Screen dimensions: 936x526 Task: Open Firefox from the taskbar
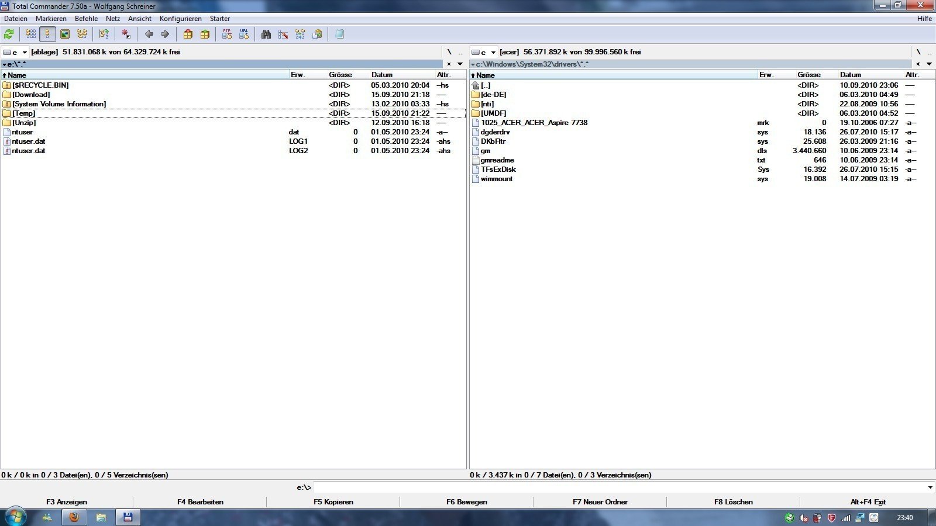pos(74,517)
